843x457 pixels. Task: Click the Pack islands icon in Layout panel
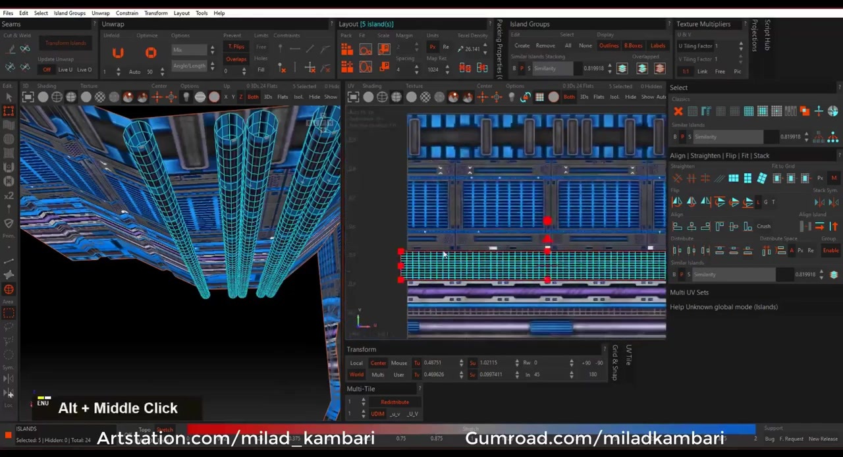tap(346, 49)
